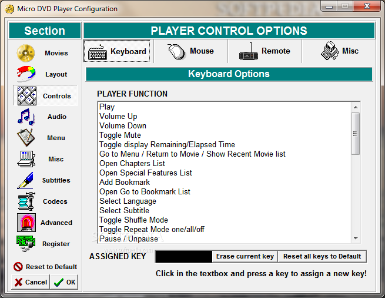Screen dimensions: 385x298
Task: Click the red prohibited Reset icon
Action: click(18, 267)
